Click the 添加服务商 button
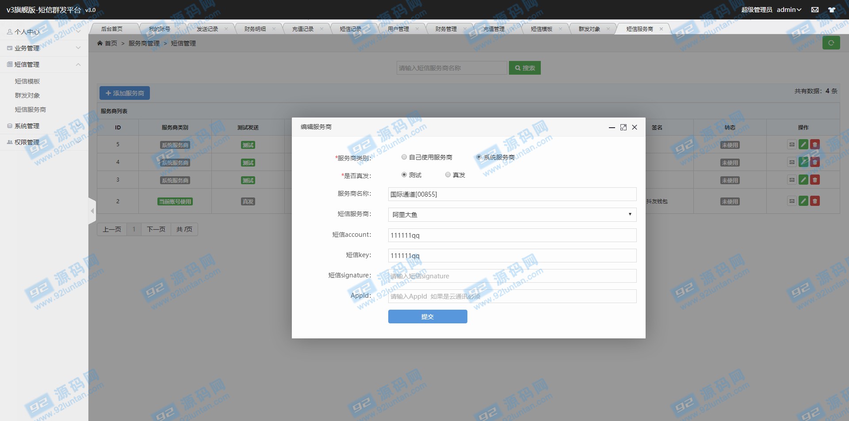 pyautogui.click(x=125, y=93)
